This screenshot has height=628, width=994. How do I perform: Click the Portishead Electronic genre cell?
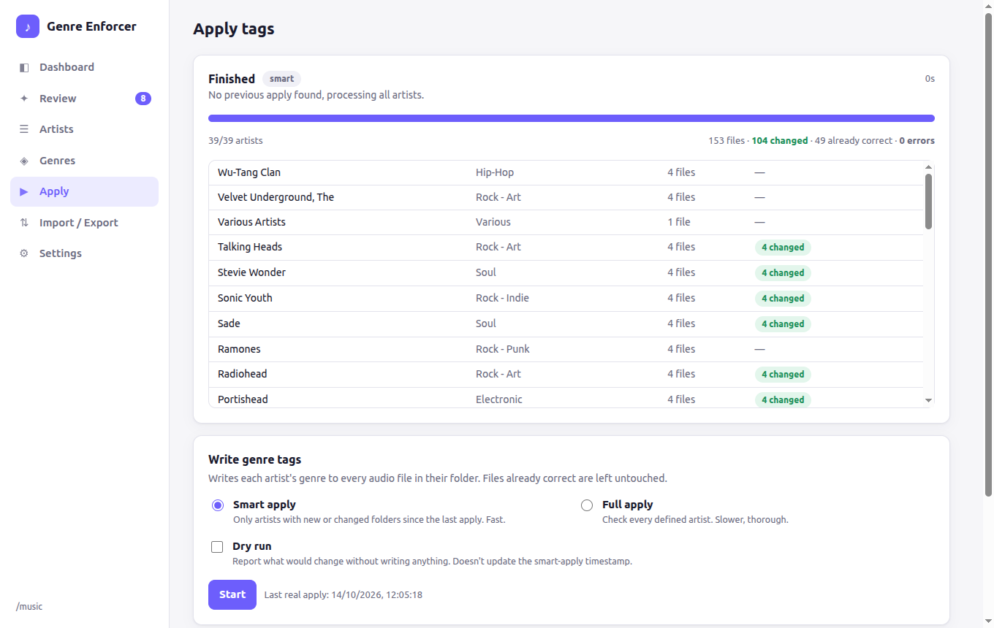pos(499,399)
